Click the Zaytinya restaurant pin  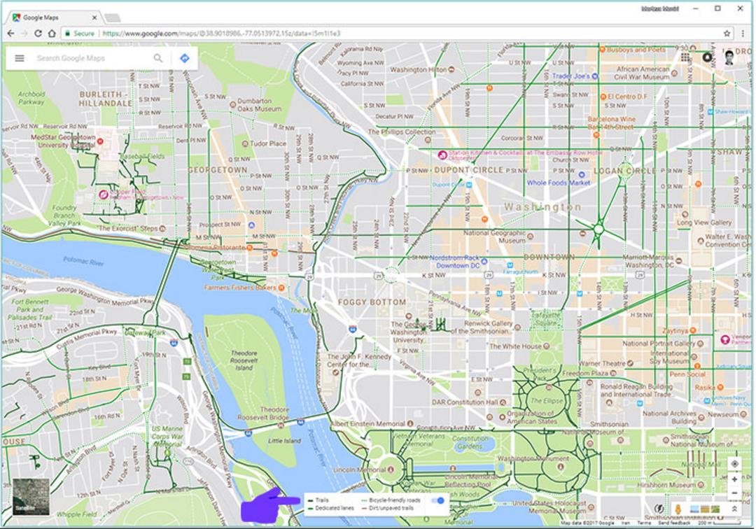coord(693,330)
